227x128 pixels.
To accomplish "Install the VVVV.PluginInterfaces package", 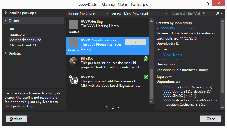I will (x=136, y=42).
